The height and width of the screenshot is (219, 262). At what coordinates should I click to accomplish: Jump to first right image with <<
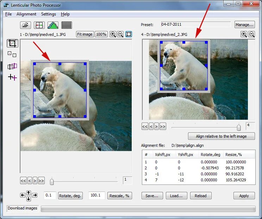pos(145,126)
